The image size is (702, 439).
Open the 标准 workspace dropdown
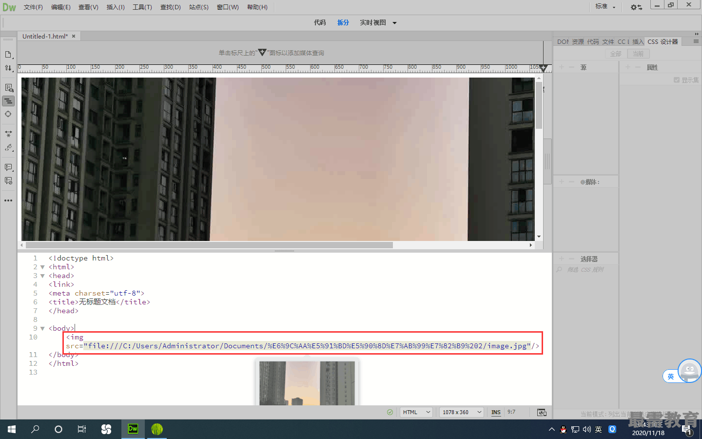(x=605, y=7)
